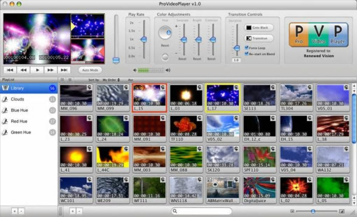The image size is (357, 217).
Task: Click the large thumbnail size icon
Action: (342, 211)
